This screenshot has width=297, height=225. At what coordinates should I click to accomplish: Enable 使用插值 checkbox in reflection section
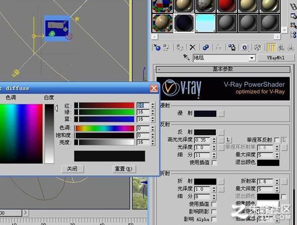pyautogui.click(x=214, y=163)
